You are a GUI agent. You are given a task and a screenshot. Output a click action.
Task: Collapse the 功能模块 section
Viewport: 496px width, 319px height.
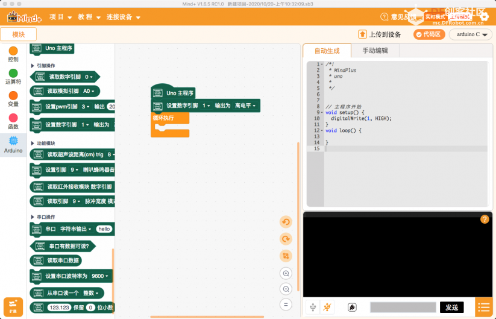[33, 144]
